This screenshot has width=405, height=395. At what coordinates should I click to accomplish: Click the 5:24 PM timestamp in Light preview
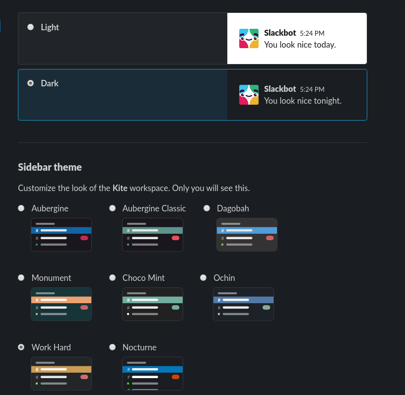click(x=312, y=33)
